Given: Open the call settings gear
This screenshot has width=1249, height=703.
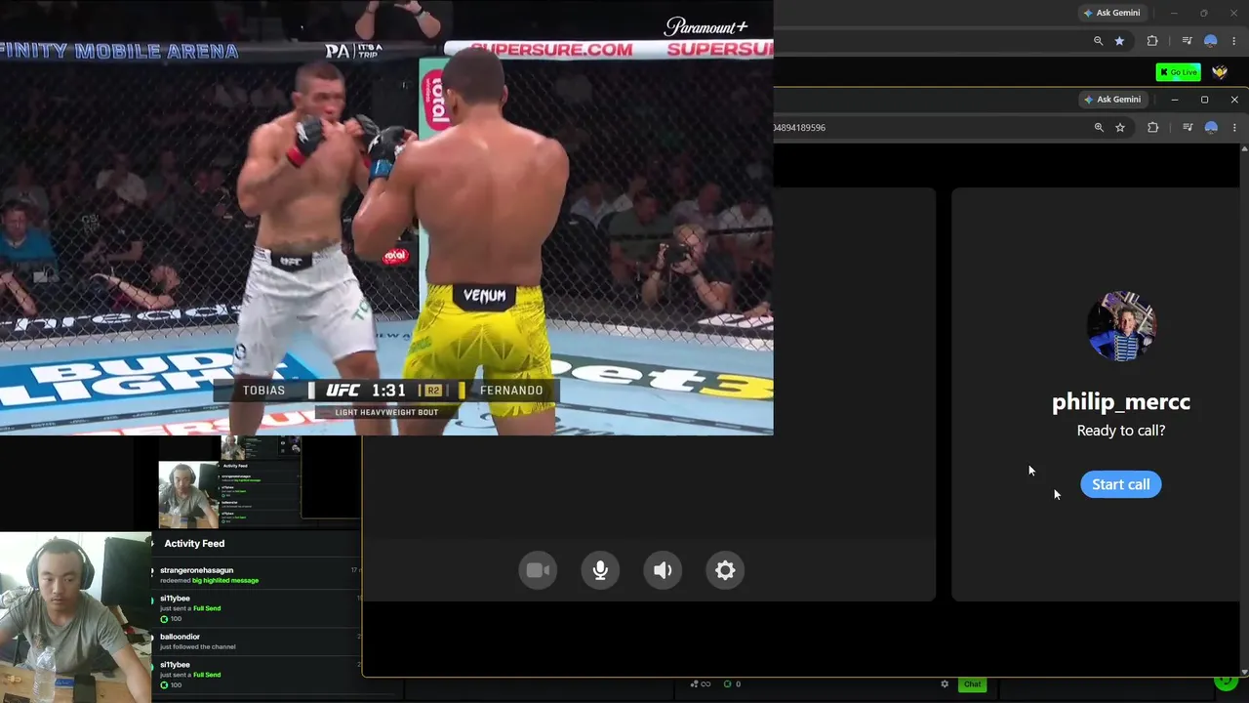Looking at the screenshot, I should tap(725, 570).
